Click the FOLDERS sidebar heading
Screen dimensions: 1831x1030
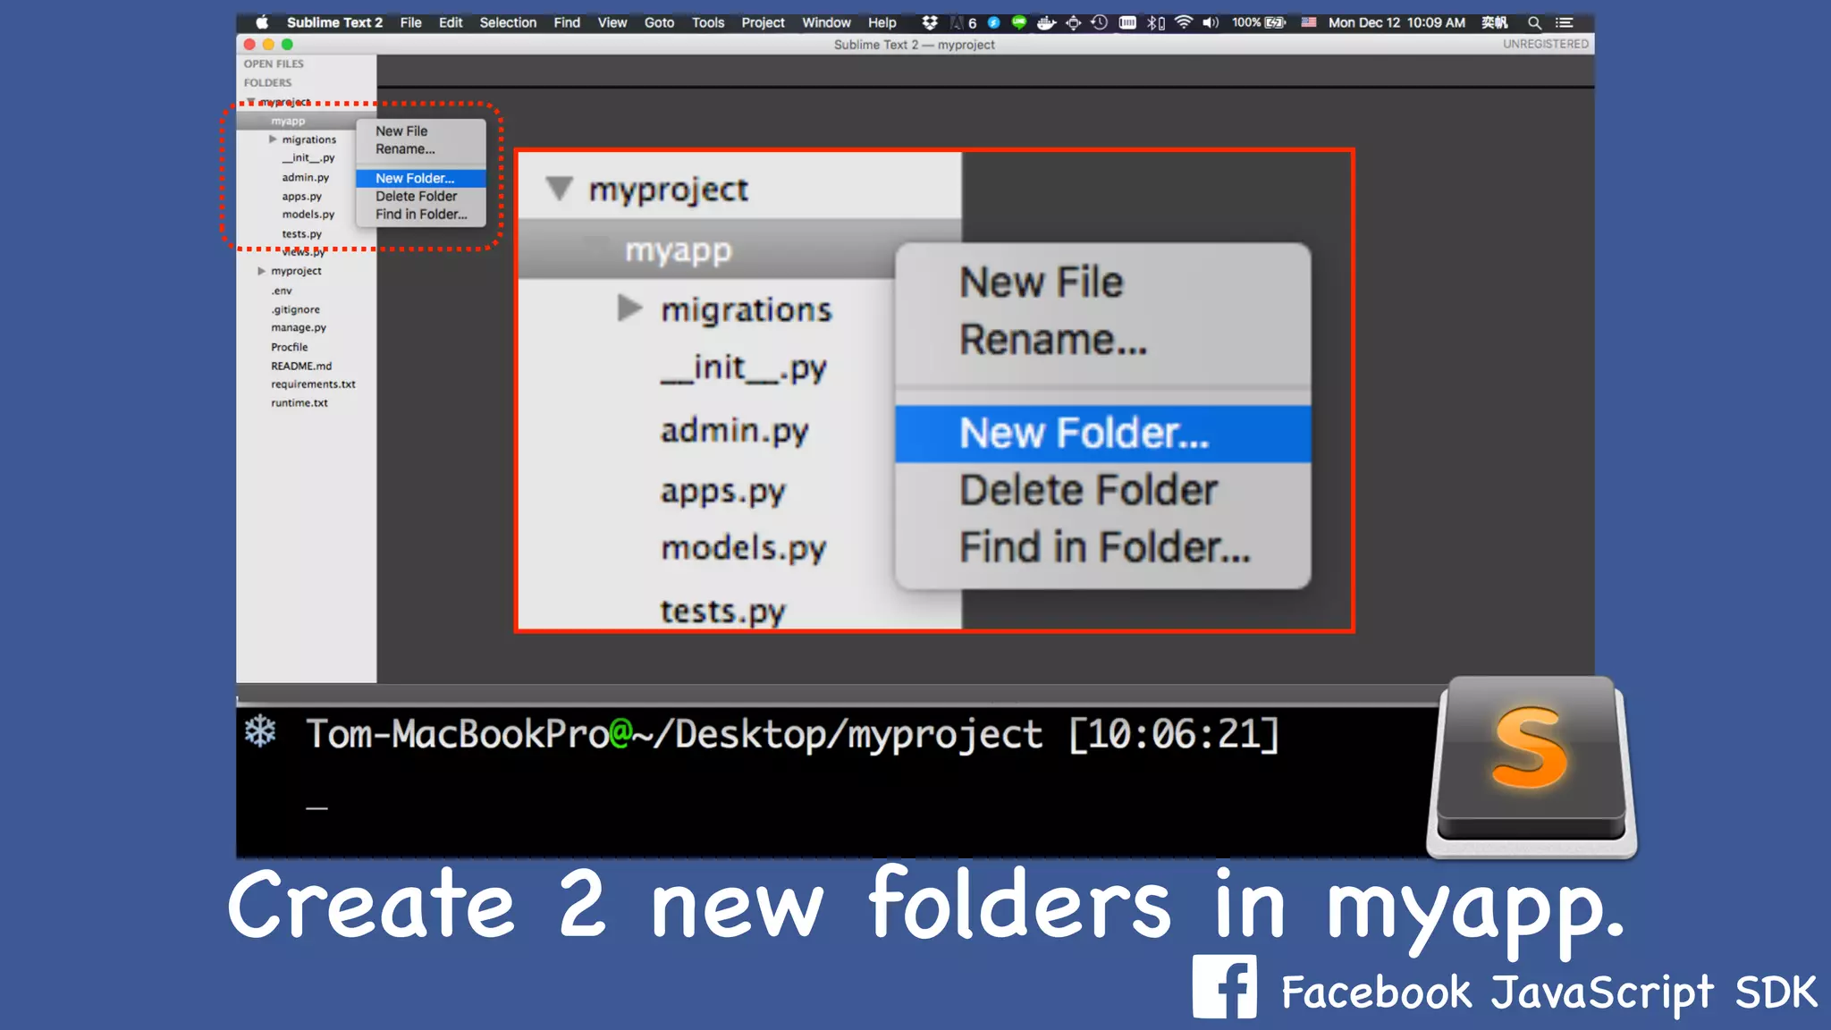[x=267, y=83]
